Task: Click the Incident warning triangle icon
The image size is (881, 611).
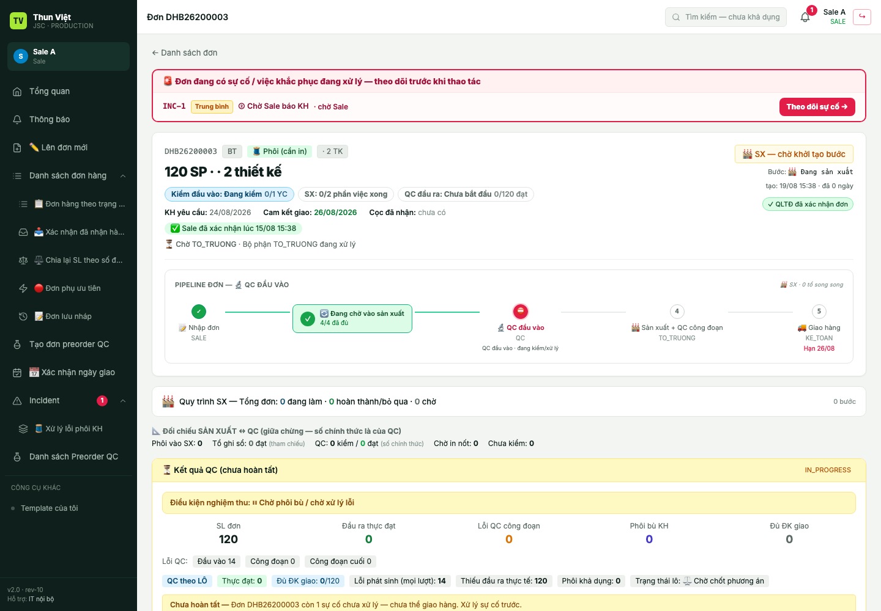Action: [x=17, y=401]
